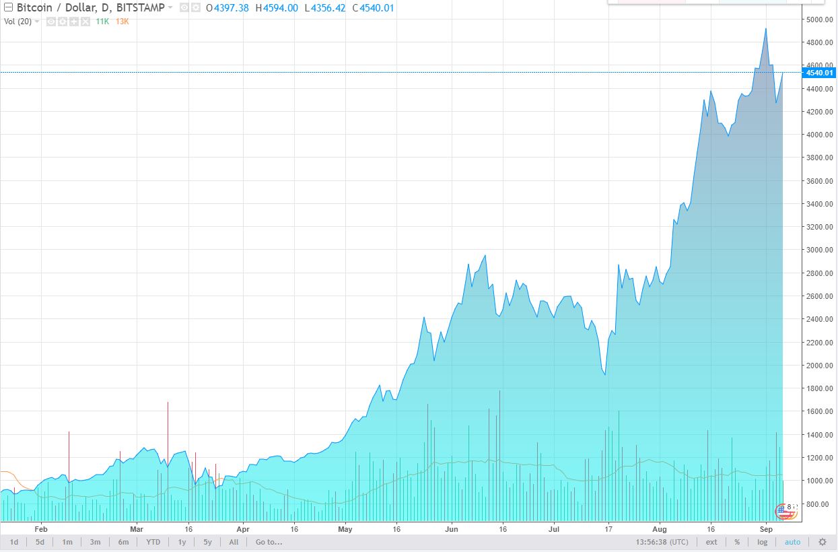838x552 pixels.
Task: Collapse the Bitcoin / Dollar legend box
Action: click(x=8, y=8)
